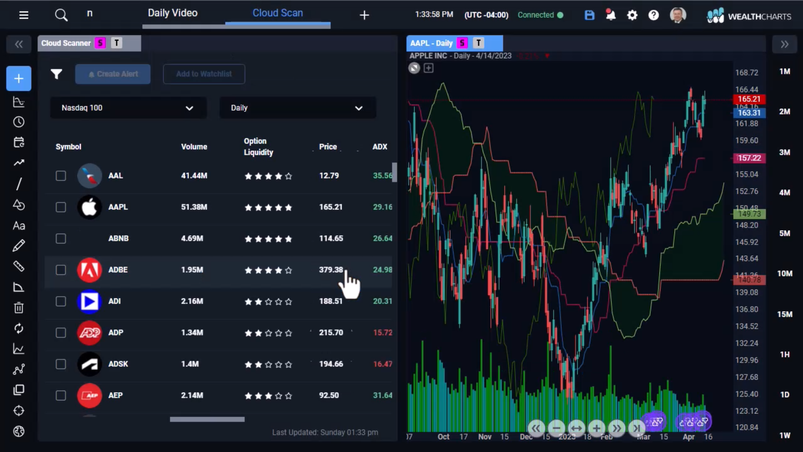The width and height of the screenshot is (803, 452).
Task: Click the copy layers icon in sidebar
Action: tap(19, 390)
